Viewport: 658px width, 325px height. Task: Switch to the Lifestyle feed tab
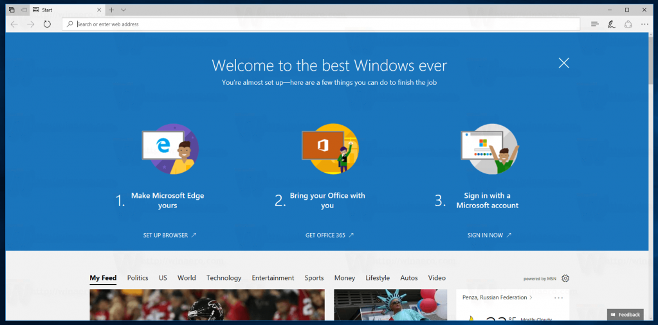tap(378, 277)
